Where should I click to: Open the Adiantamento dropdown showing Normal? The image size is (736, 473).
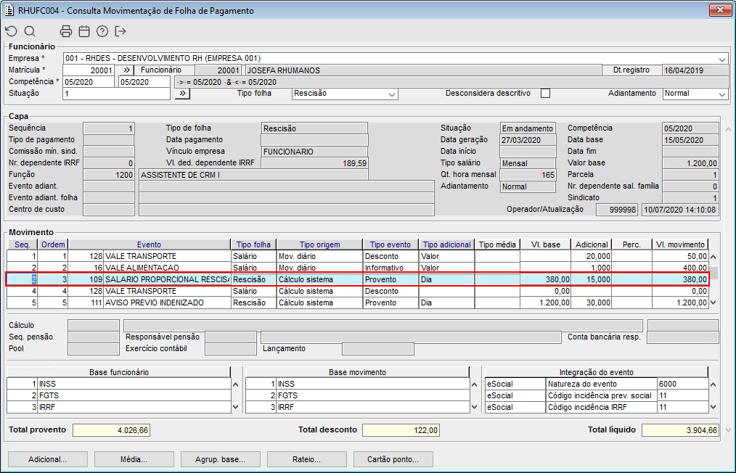[721, 94]
